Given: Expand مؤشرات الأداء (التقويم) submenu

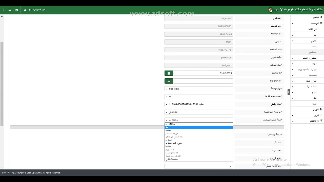Looking at the screenshot, I should click(307, 70).
